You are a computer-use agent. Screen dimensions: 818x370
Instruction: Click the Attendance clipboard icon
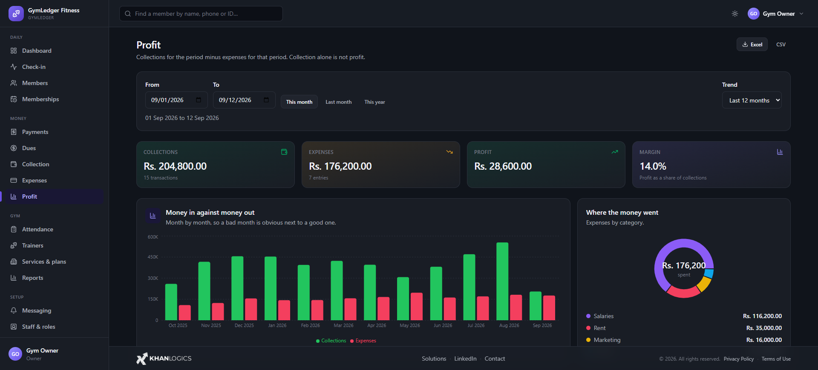tap(14, 229)
